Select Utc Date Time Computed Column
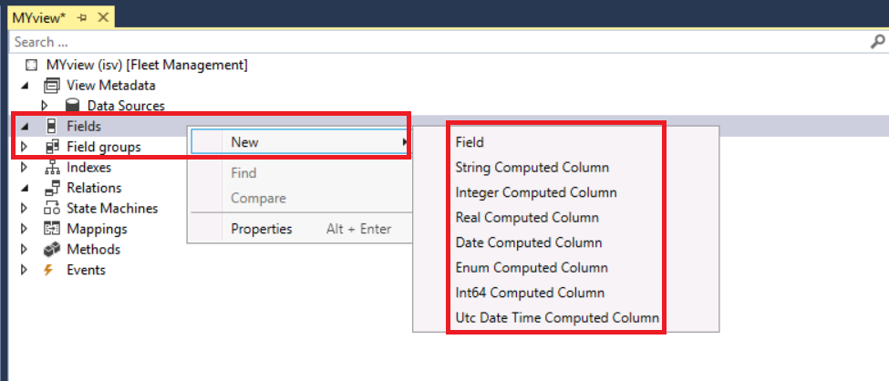The height and width of the screenshot is (381, 889). point(556,318)
